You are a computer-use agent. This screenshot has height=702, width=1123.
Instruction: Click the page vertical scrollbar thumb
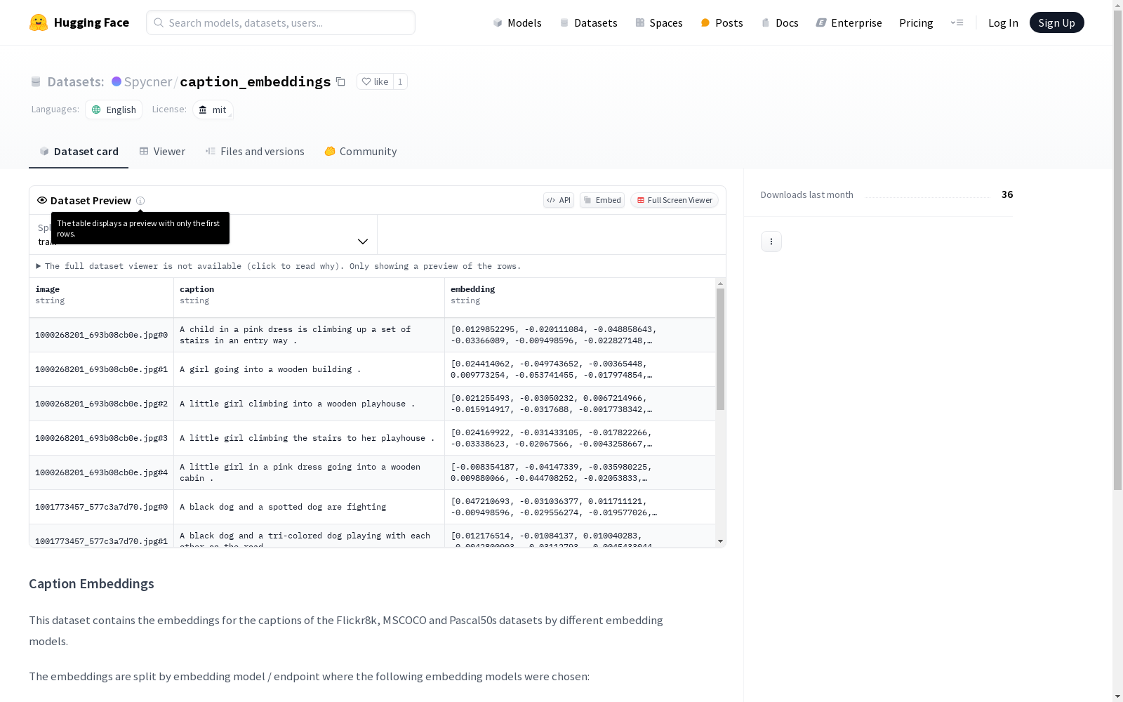[1117, 249]
